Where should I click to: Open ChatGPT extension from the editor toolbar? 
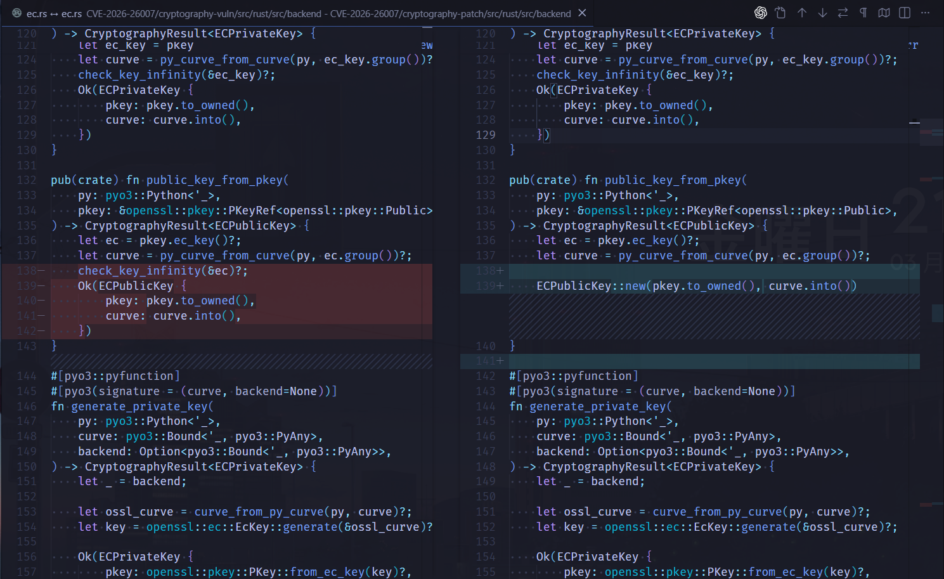[761, 13]
